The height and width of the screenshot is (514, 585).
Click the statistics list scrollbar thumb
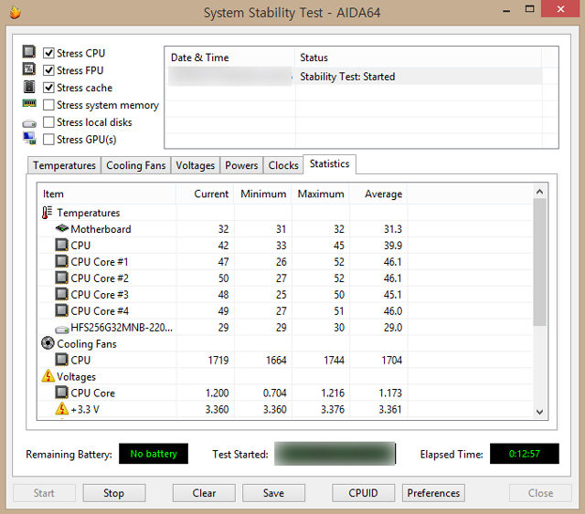tap(539, 262)
